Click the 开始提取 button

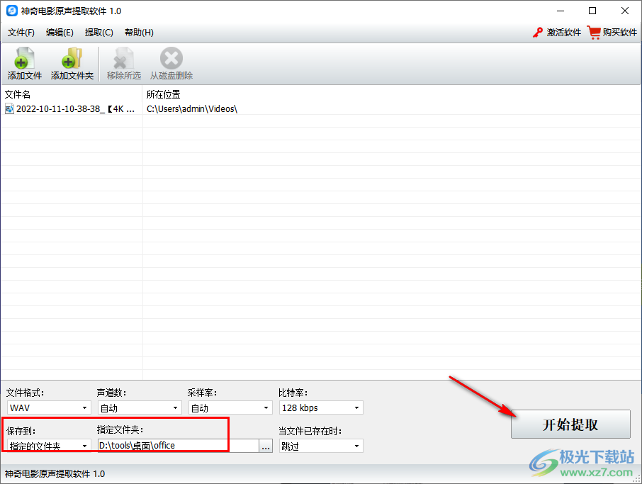tap(570, 424)
